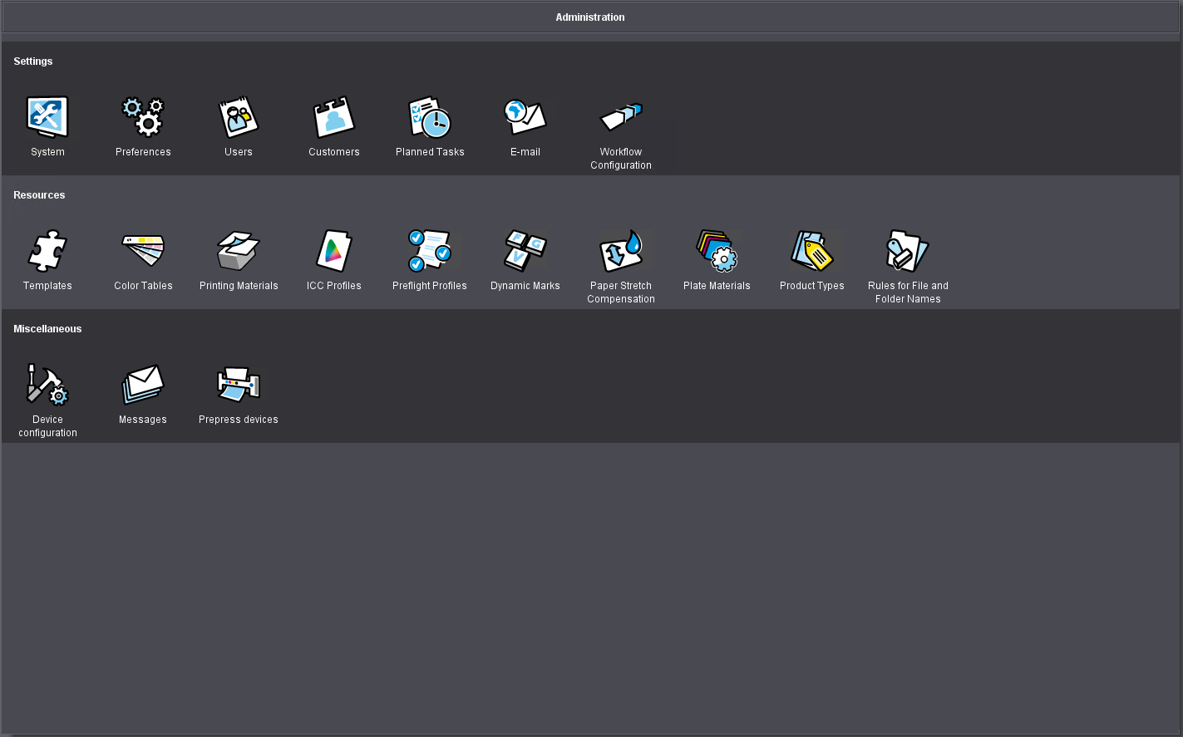1183x737 pixels.
Task: Click the Administration title bar
Action: (x=590, y=17)
